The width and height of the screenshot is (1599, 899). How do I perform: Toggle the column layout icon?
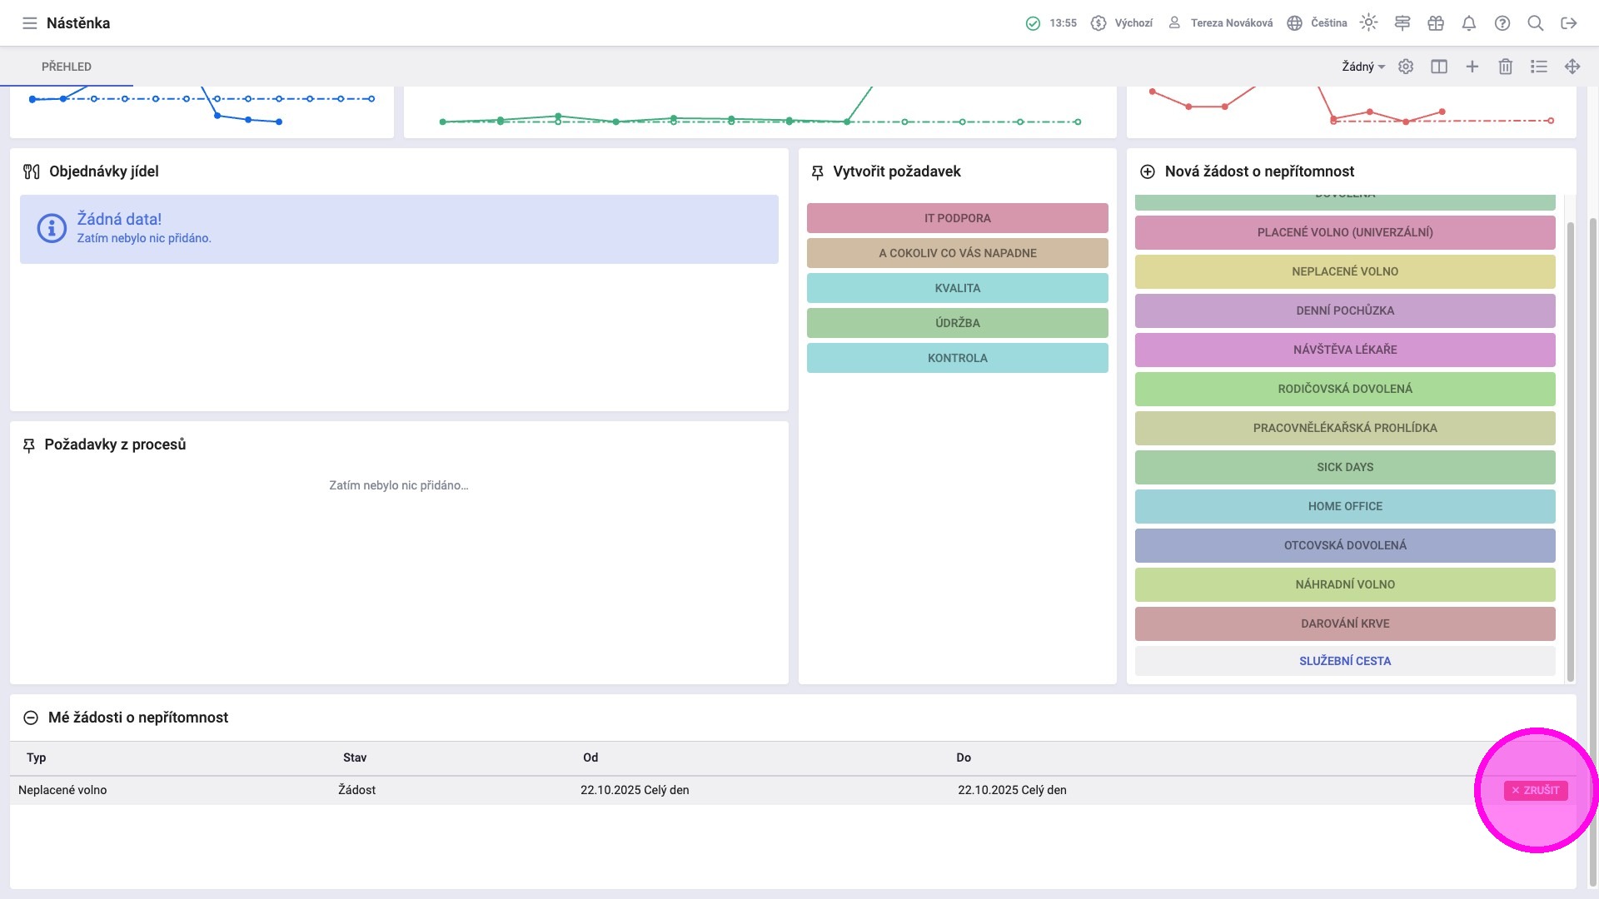(x=1439, y=67)
